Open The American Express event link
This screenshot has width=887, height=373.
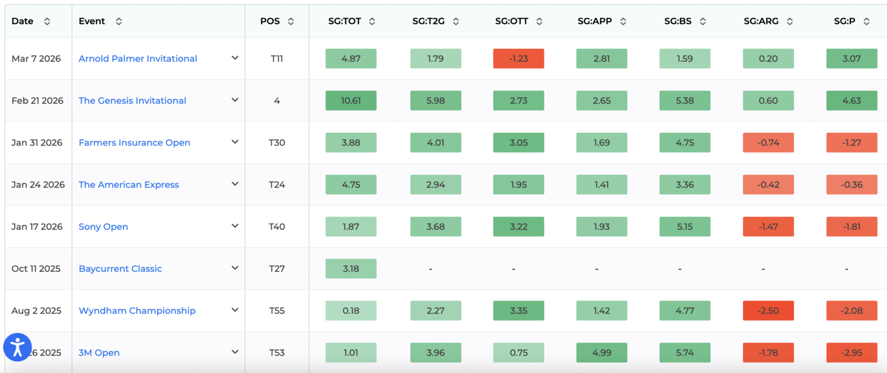129,185
